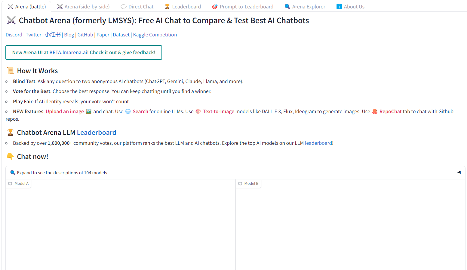
Task: Click the New Arena UI beta button
Action: click(x=84, y=53)
